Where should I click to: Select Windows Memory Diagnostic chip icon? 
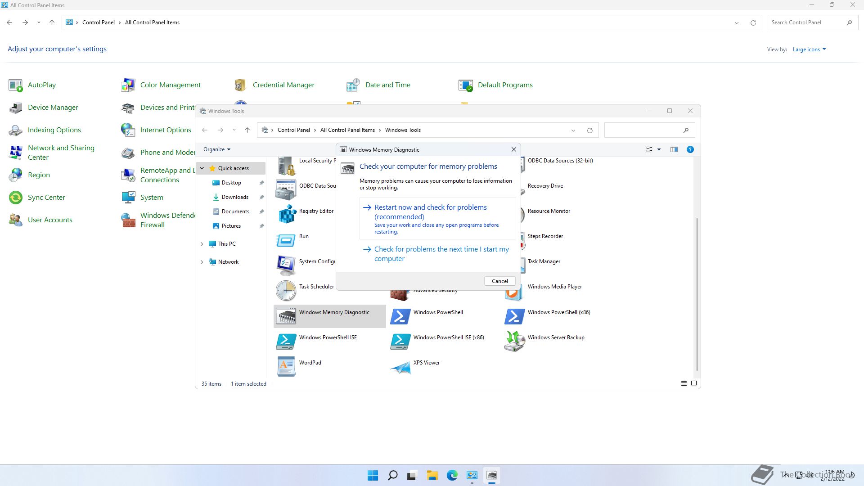click(286, 316)
